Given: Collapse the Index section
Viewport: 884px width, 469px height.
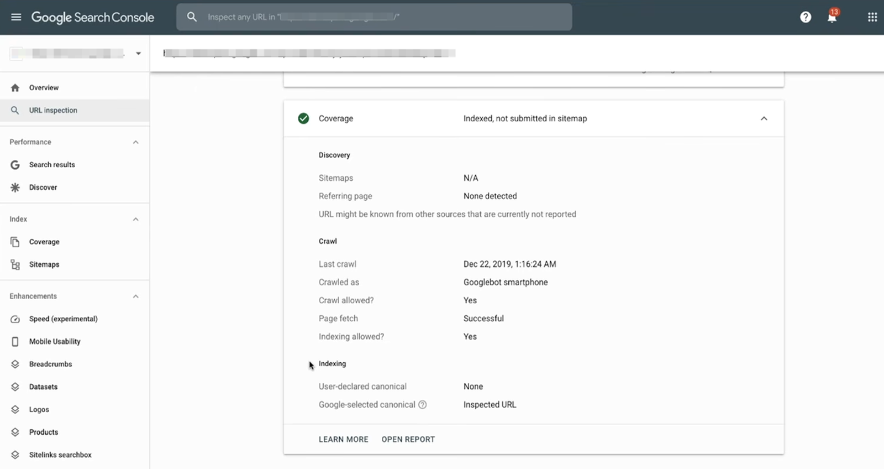Looking at the screenshot, I should coord(135,219).
